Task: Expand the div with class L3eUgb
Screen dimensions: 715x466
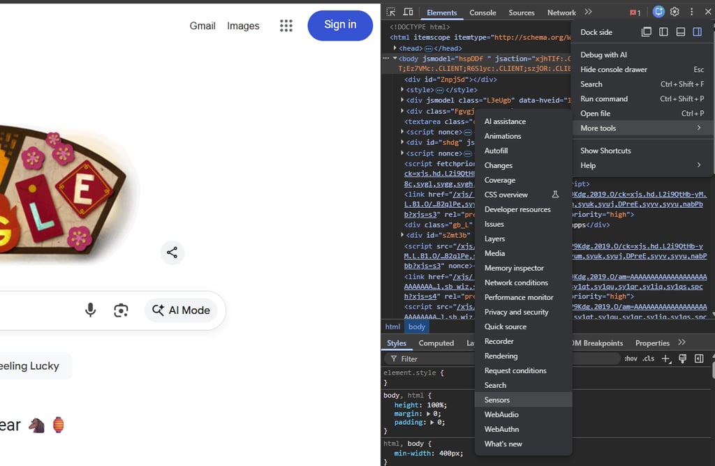Action: (402, 100)
